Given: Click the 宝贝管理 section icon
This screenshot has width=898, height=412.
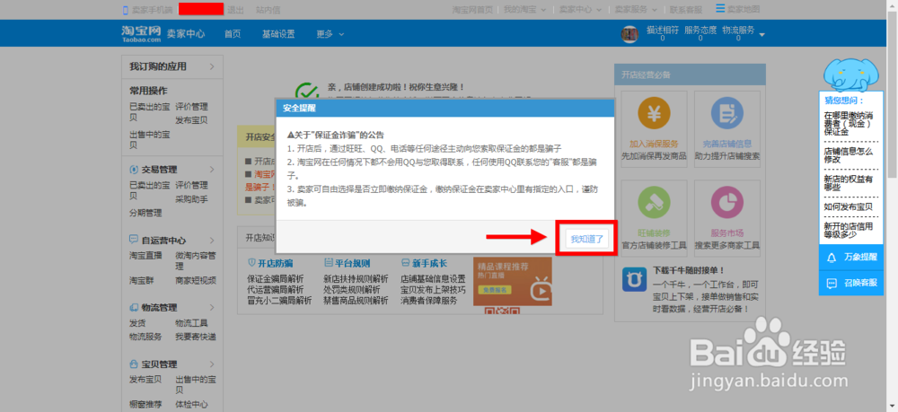Looking at the screenshot, I should tap(134, 364).
